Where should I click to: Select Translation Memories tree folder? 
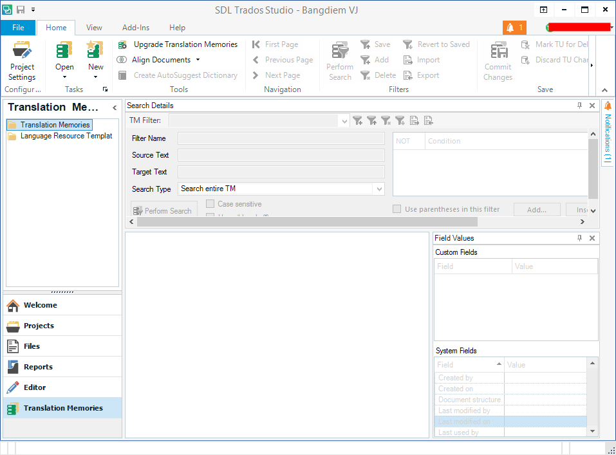tap(50, 125)
